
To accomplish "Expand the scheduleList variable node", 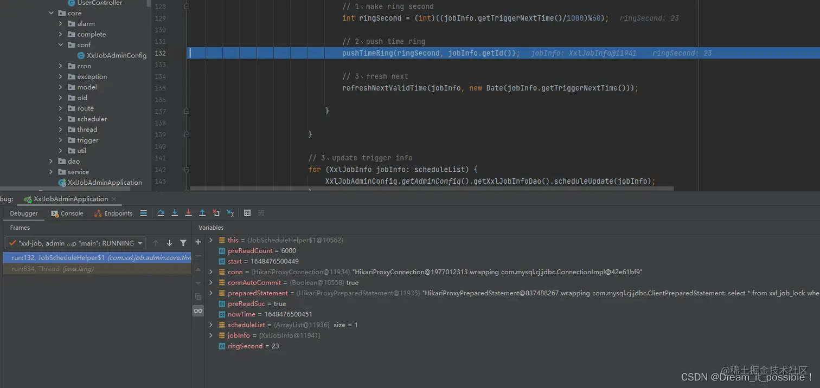I will (x=211, y=325).
